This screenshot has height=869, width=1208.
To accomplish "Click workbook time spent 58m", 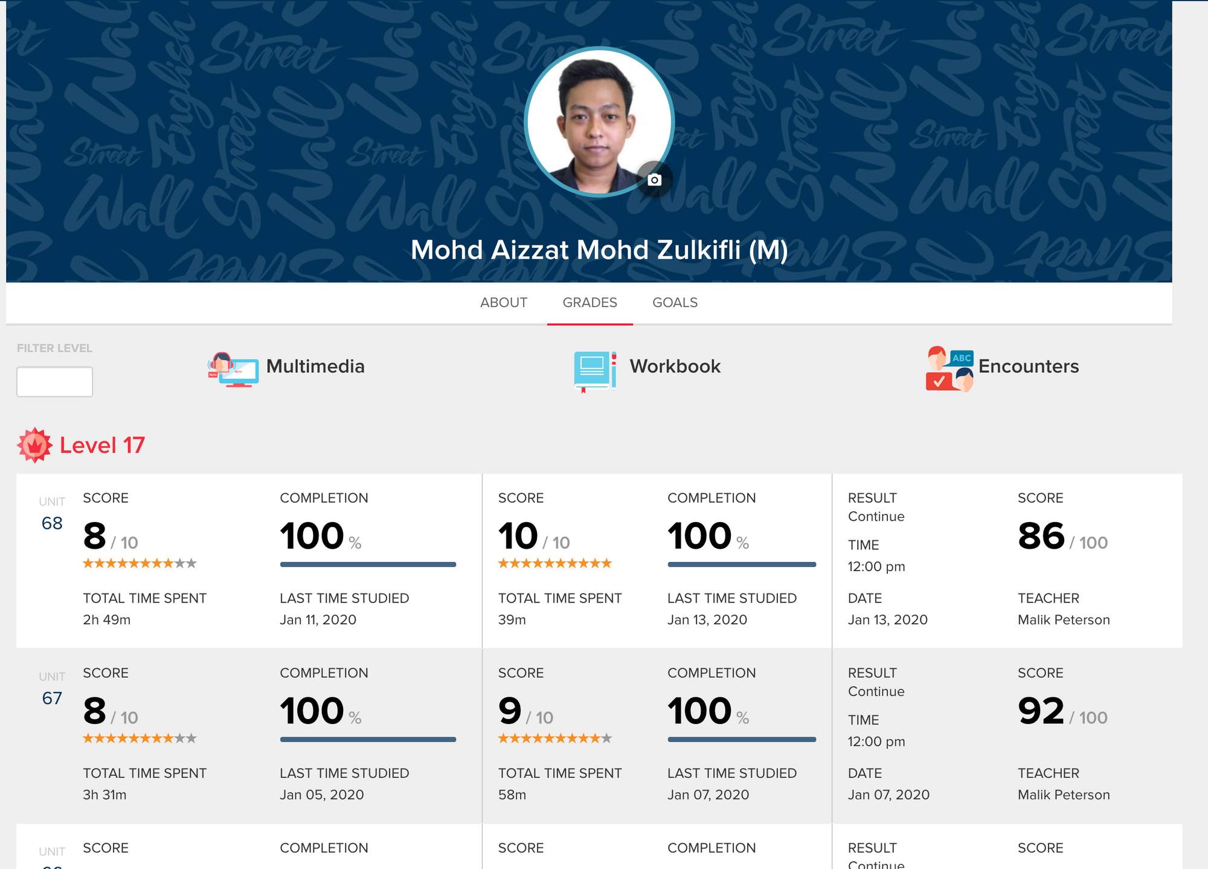I will (x=512, y=795).
